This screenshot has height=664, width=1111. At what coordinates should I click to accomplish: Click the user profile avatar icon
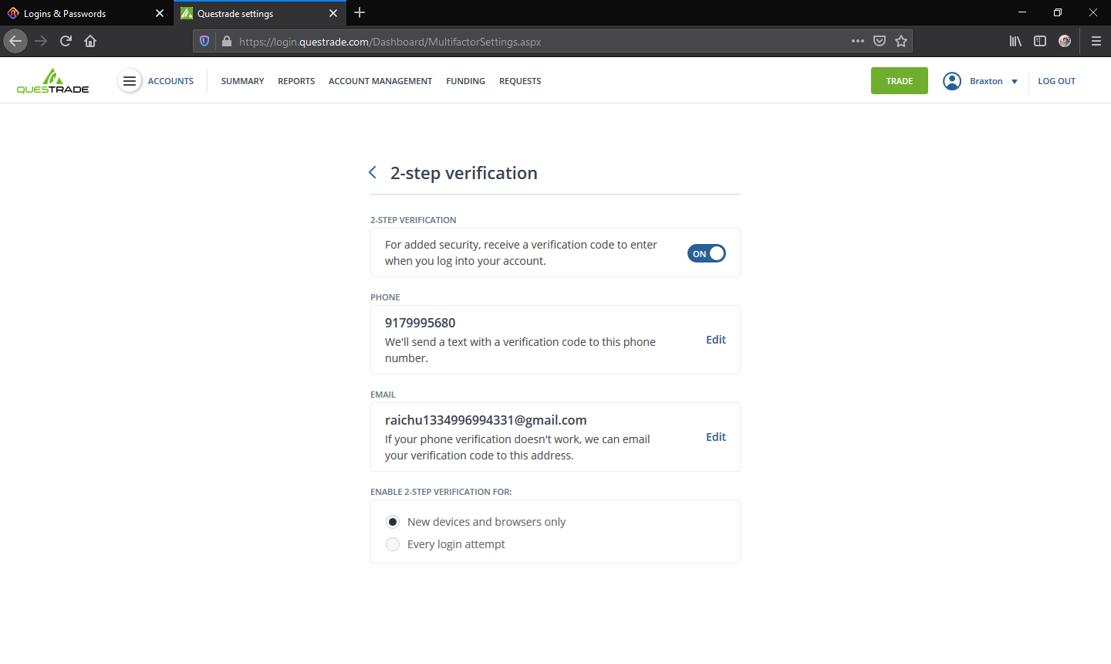pyautogui.click(x=952, y=81)
